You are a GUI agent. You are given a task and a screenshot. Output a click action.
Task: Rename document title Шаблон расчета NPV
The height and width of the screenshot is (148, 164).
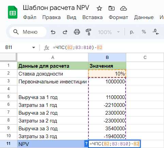(x=56, y=8)
